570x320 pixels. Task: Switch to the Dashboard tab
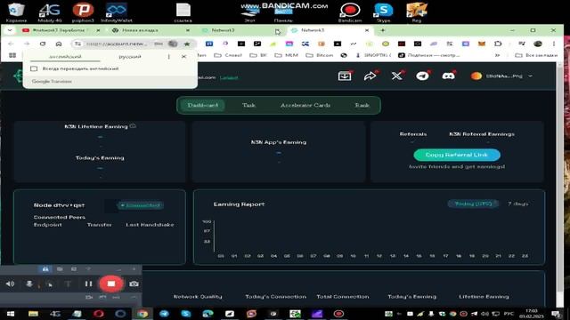[203, 105]
